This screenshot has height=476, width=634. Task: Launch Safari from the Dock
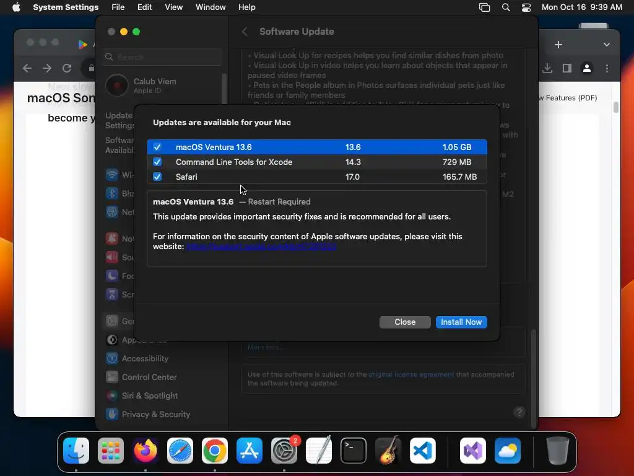(x=180, y=451)
